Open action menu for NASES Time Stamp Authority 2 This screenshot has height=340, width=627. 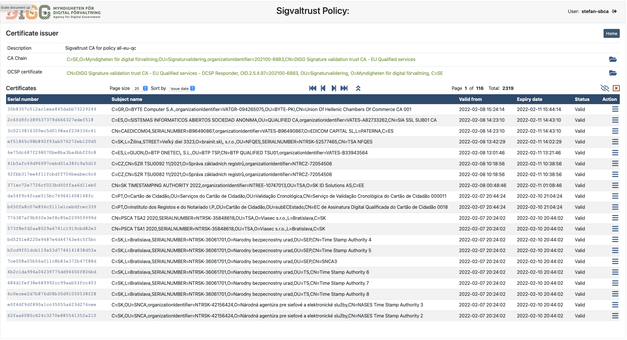pyautogui.click(x=615, y=316)
